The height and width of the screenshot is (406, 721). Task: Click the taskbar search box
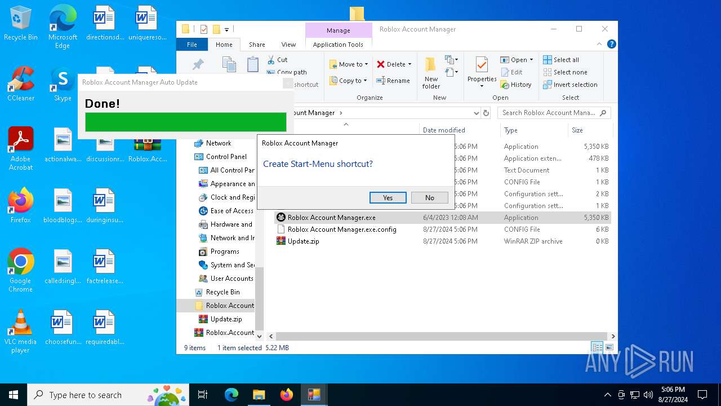108,395
